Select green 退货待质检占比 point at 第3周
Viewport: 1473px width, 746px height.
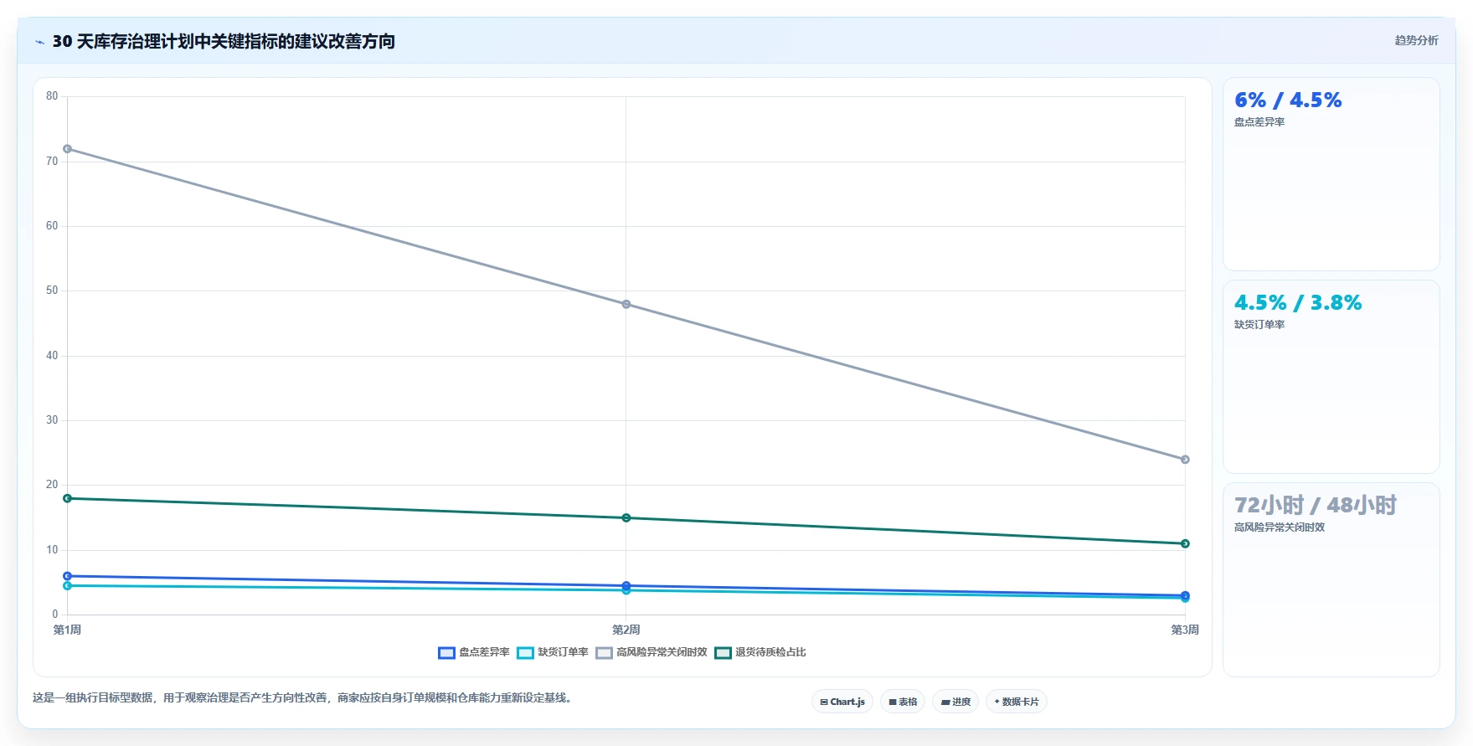(1185, 543)
